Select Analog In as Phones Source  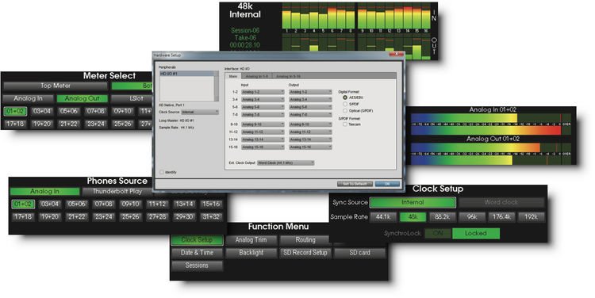[x=44, y=192]
